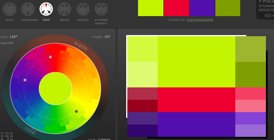Click the dark green handle on color wheel
The image size is (274, 140).
click(76, 111)
